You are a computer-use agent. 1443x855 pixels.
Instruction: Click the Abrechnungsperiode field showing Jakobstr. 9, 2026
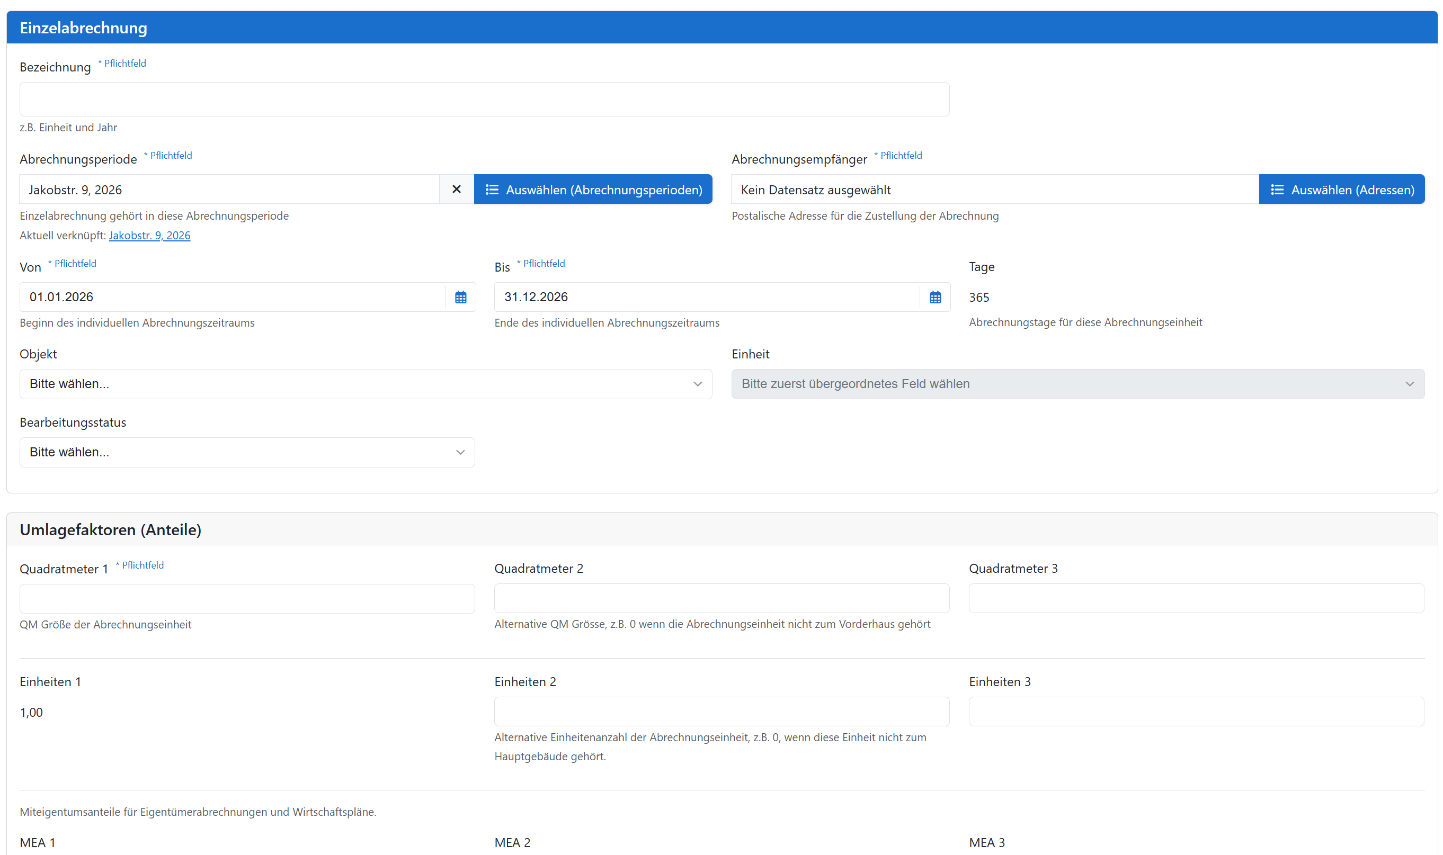tap(229, 190)
